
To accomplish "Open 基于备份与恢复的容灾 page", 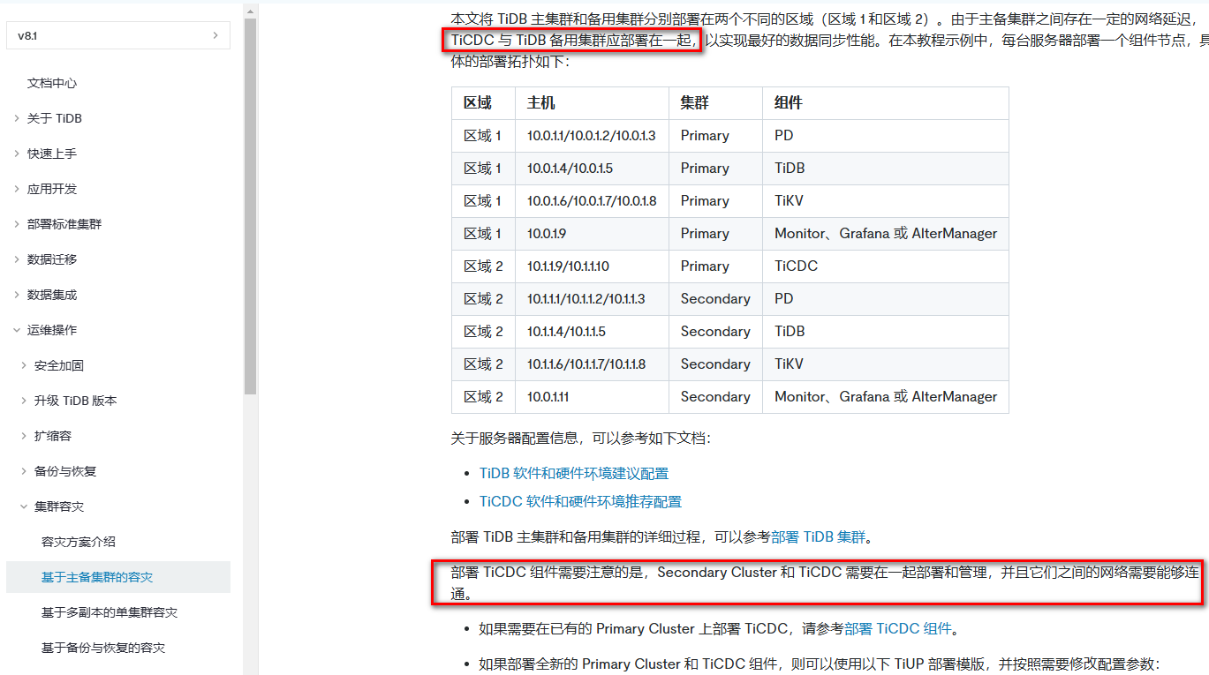I will click(103, 648).
